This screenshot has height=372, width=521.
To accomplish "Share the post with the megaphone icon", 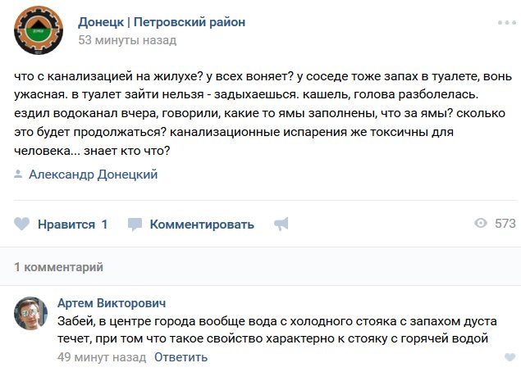I will click(281, 224).
